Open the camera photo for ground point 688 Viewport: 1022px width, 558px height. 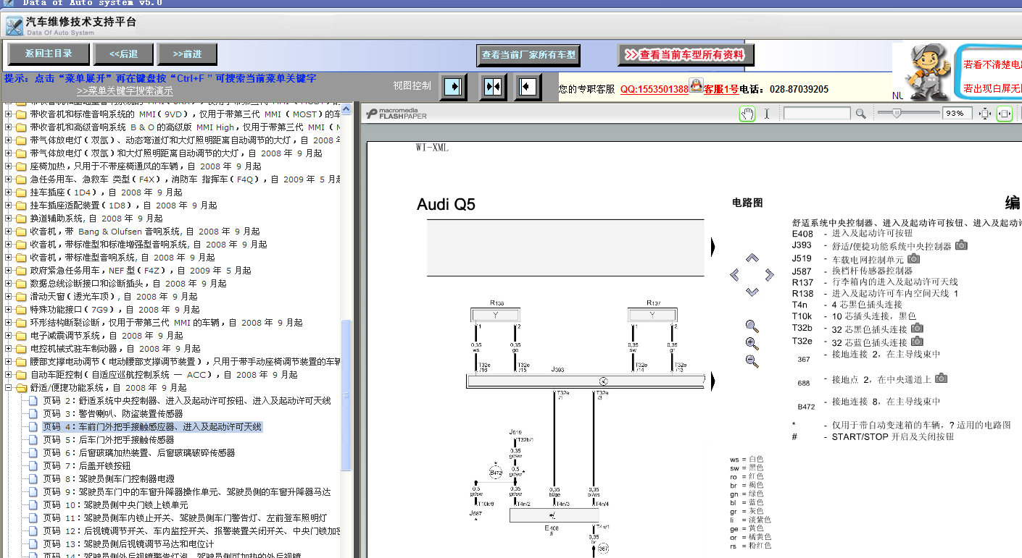(941, 378)
